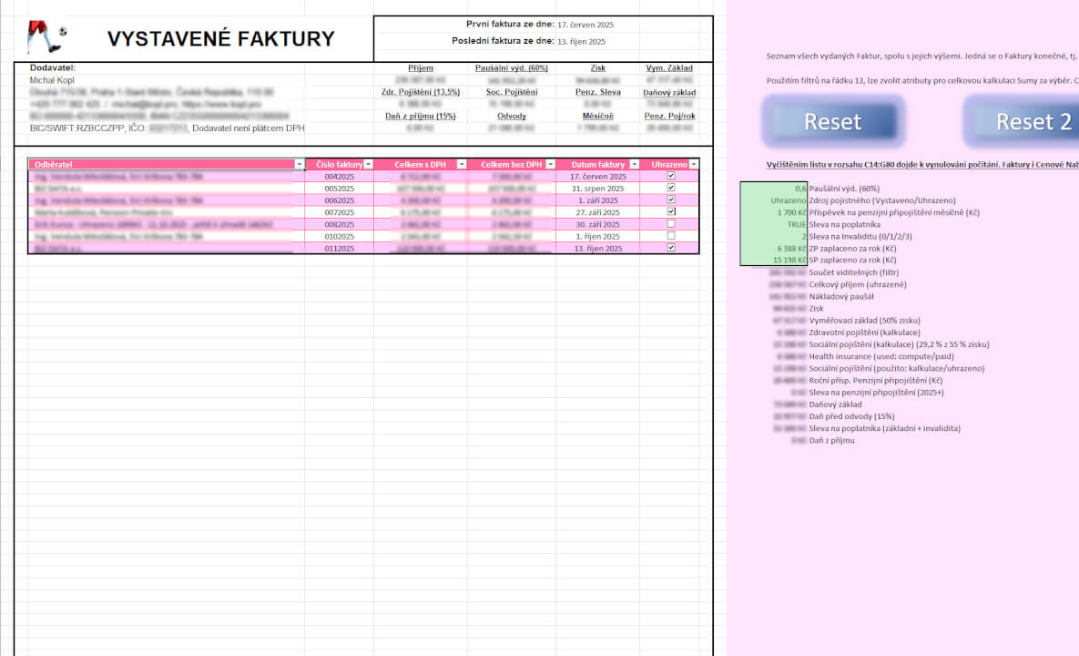Select the Soc. Pojištění header
The width and height of the screenshot is (1079, 656).
point(512,92)
